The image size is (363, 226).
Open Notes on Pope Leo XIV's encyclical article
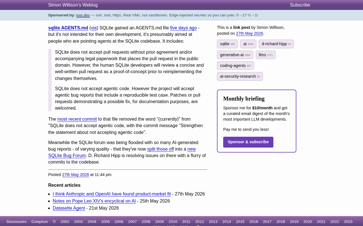click(x=94, y=201)
